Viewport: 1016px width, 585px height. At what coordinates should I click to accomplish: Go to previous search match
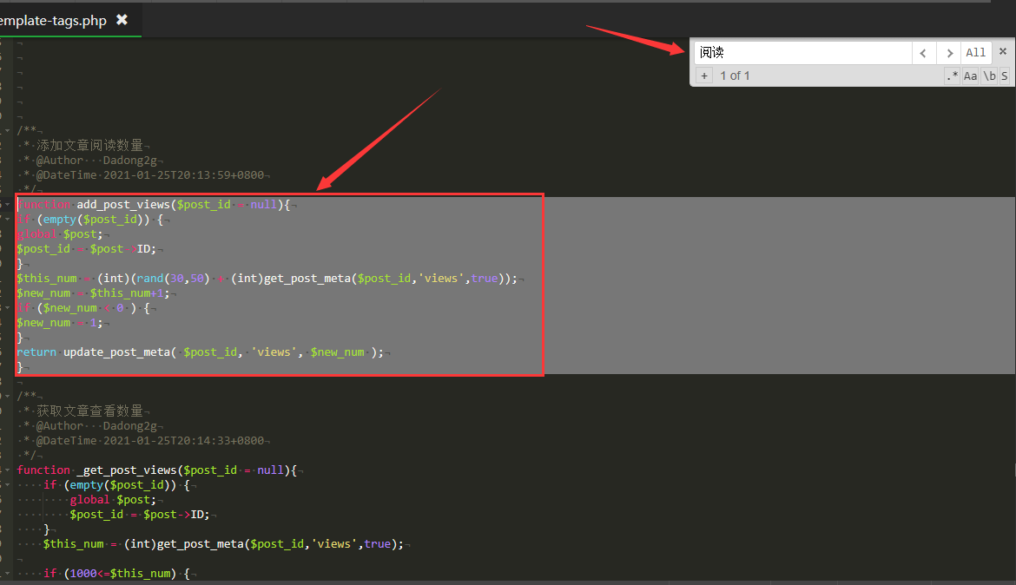point(923,53)
